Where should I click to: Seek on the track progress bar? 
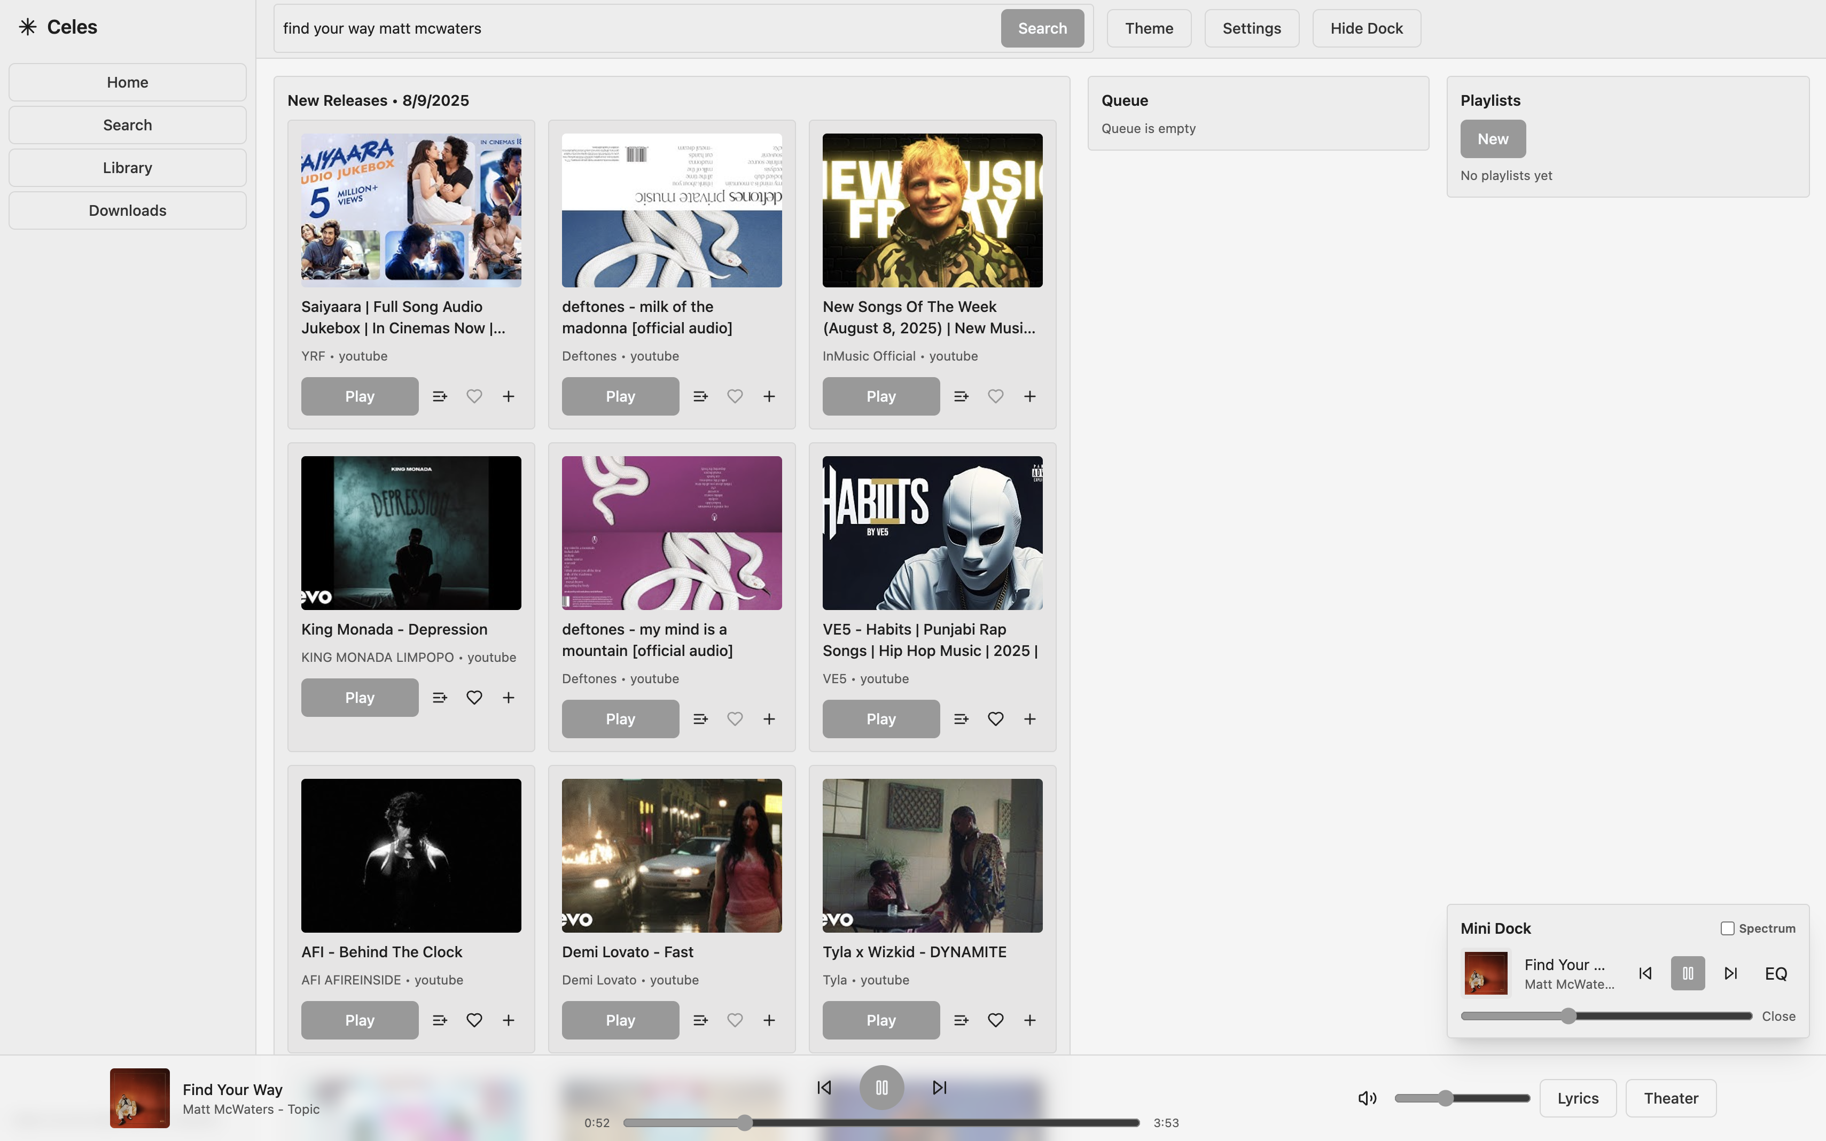click(x=881, y=1123)
